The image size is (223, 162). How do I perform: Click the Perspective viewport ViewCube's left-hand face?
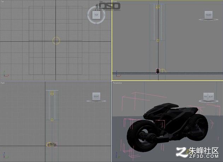point(206,97)
